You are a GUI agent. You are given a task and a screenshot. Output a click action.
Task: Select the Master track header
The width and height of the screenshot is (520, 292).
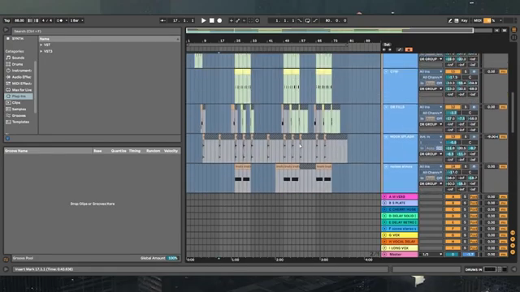400,254
